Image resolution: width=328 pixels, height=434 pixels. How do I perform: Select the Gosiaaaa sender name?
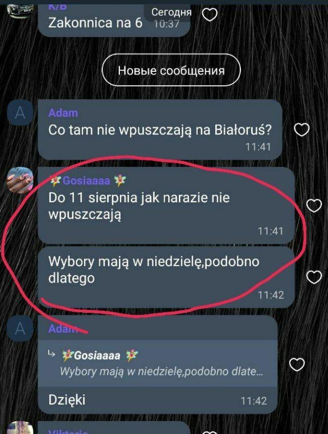pyautogui.click(x=88, y=181)
